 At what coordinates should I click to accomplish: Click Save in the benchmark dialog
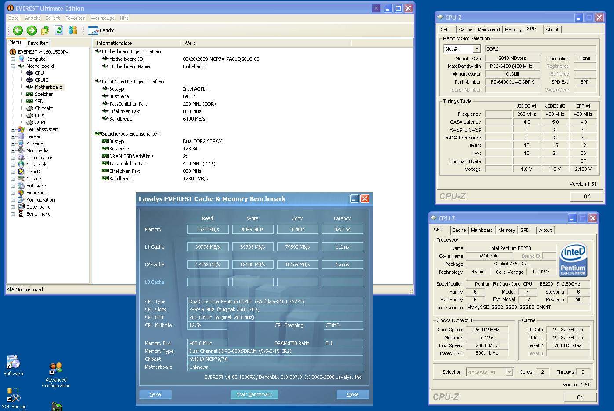pyautogui.click(x=155, y=394)
